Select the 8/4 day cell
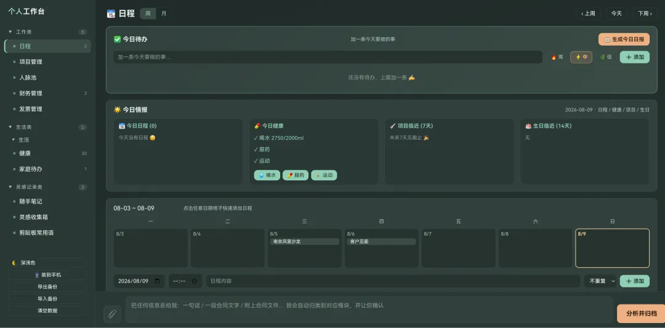 click(227, 249)
